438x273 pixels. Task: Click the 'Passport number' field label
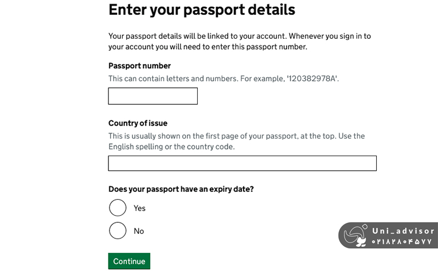click(x=140, y=66)
